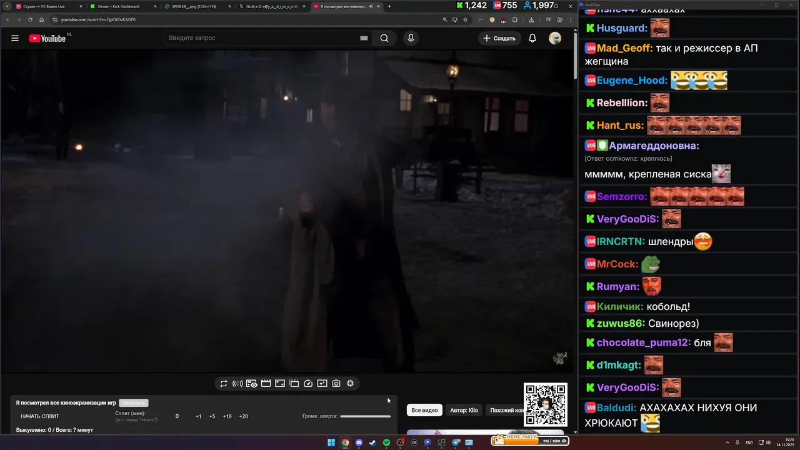
Task: Switch ENG keyboard language in tray
Action: 749,442
